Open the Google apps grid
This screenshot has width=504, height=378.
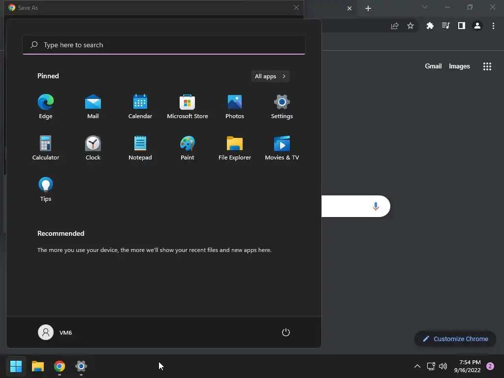[487, 66]
